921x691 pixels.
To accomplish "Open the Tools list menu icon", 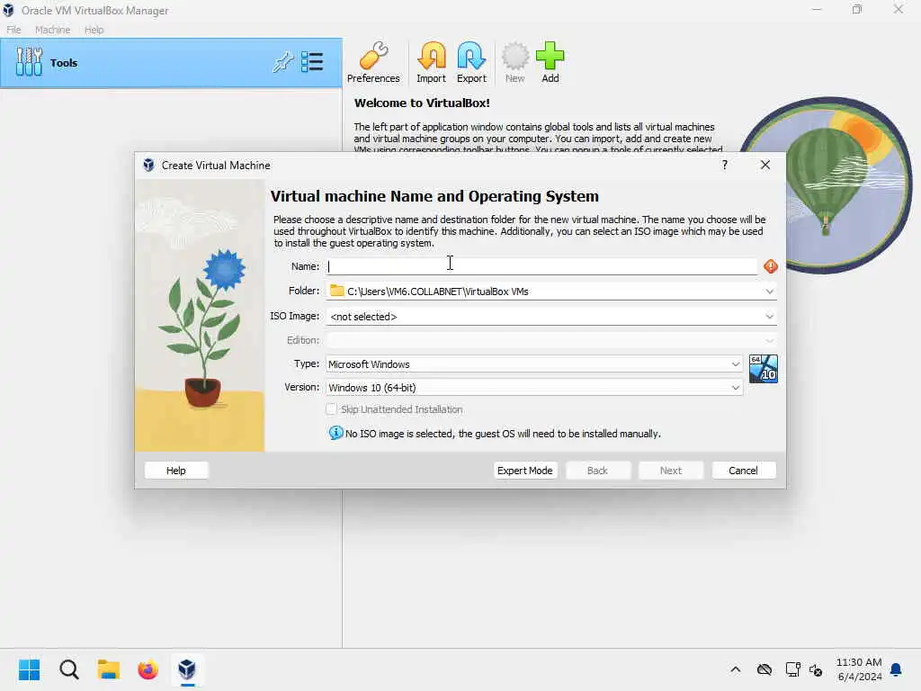I will (312, 62).
